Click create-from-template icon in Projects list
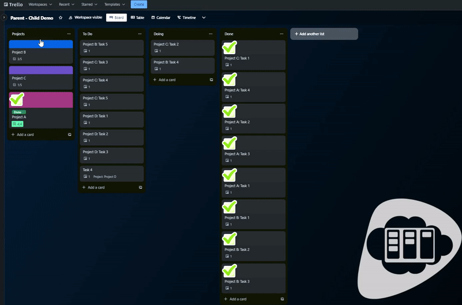 pyautogui.click(x=69, y=134)
